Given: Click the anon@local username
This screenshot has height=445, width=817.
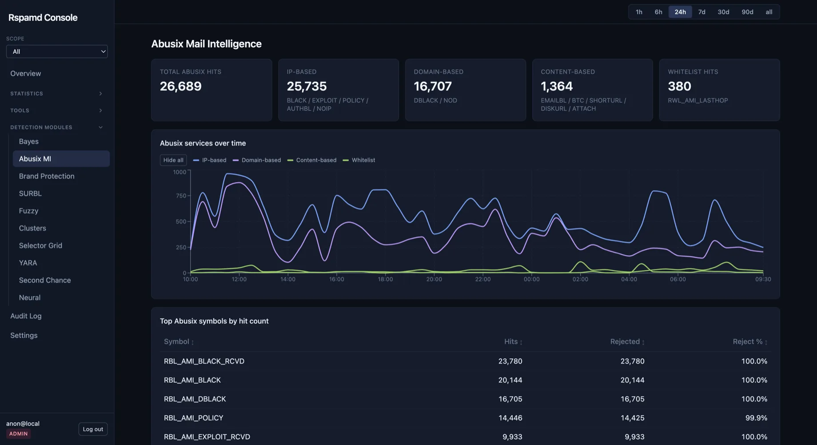Looking at the screenshot, I should (x=23, y=424).
